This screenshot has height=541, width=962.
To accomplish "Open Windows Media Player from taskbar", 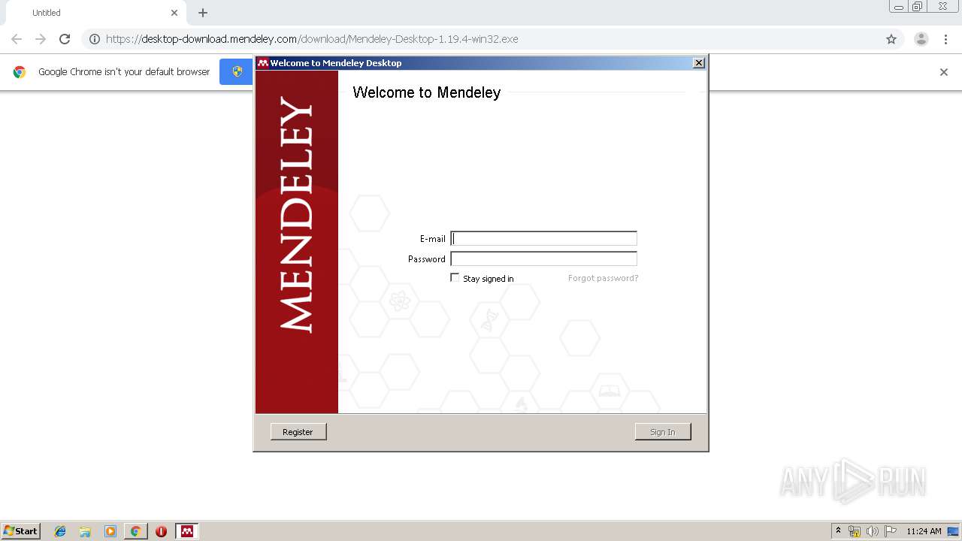I will 110,531.
